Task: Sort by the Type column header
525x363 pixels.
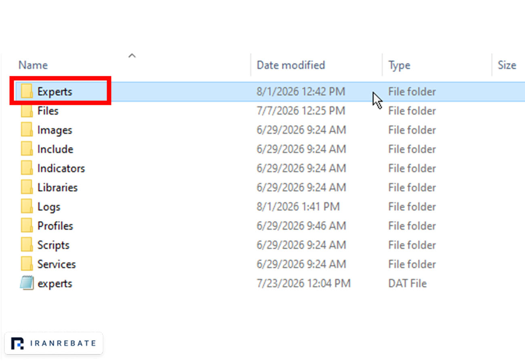Action: [399, 65]
